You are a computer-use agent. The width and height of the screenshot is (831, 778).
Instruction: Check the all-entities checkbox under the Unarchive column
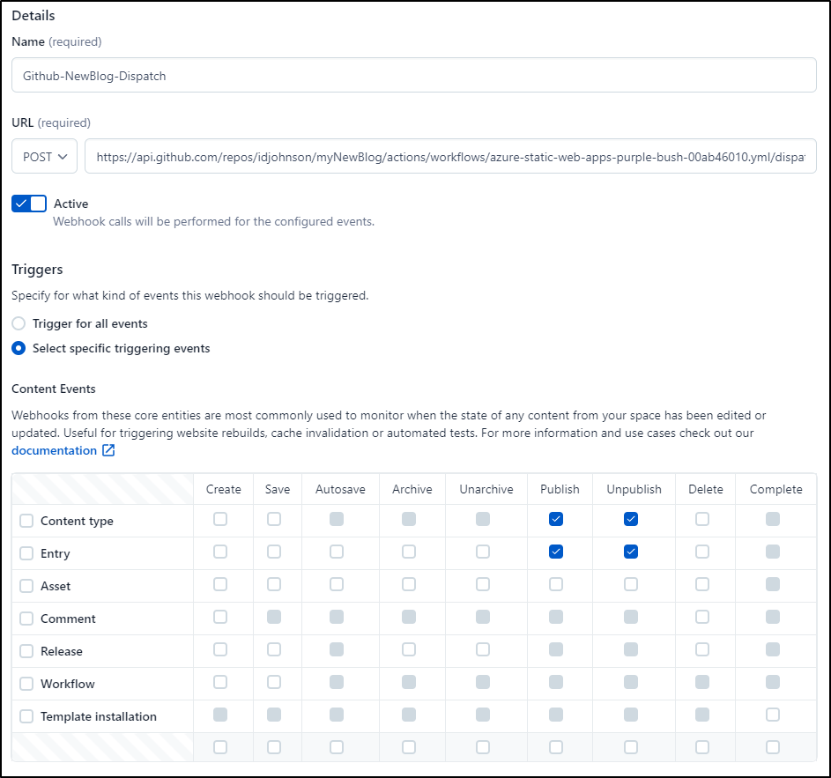[483, 747]
